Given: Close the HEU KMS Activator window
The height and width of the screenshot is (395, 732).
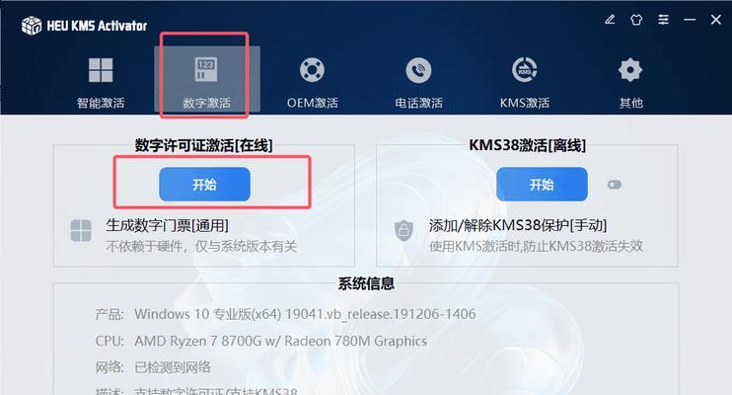Looking at the screenshot, I should click(715, 20).
